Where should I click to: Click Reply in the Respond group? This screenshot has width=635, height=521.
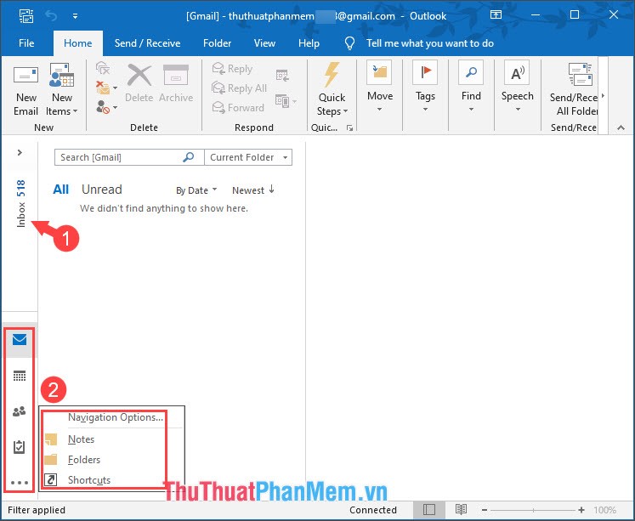232,69
